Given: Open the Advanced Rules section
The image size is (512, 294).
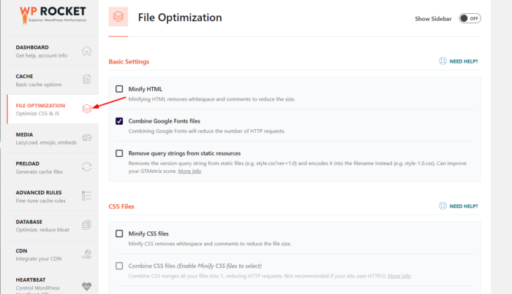Looking at the screenshot, I should 53,196.
